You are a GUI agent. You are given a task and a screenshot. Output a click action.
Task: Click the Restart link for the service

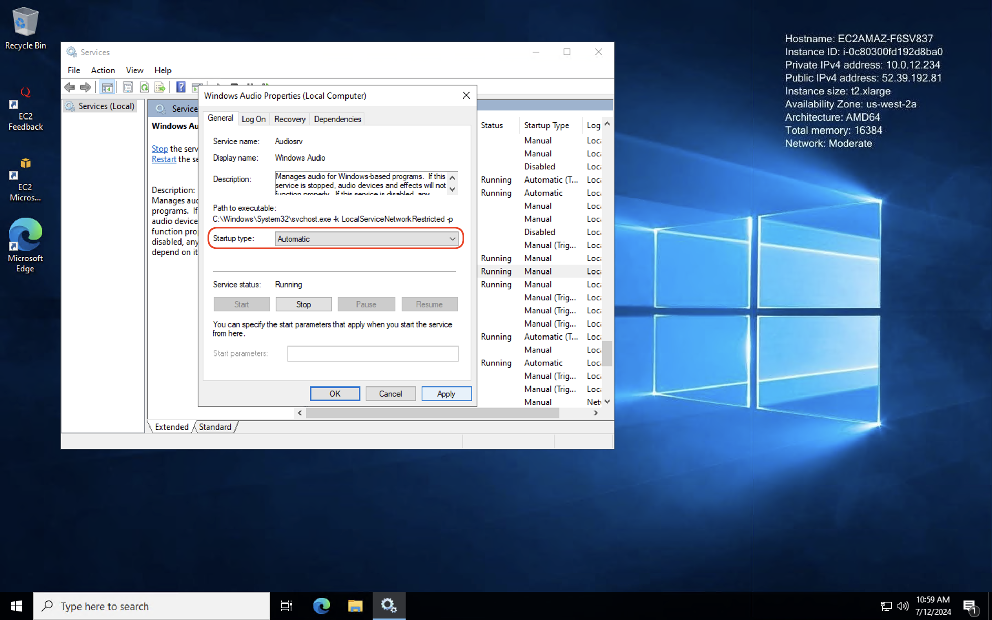point(163,159)
